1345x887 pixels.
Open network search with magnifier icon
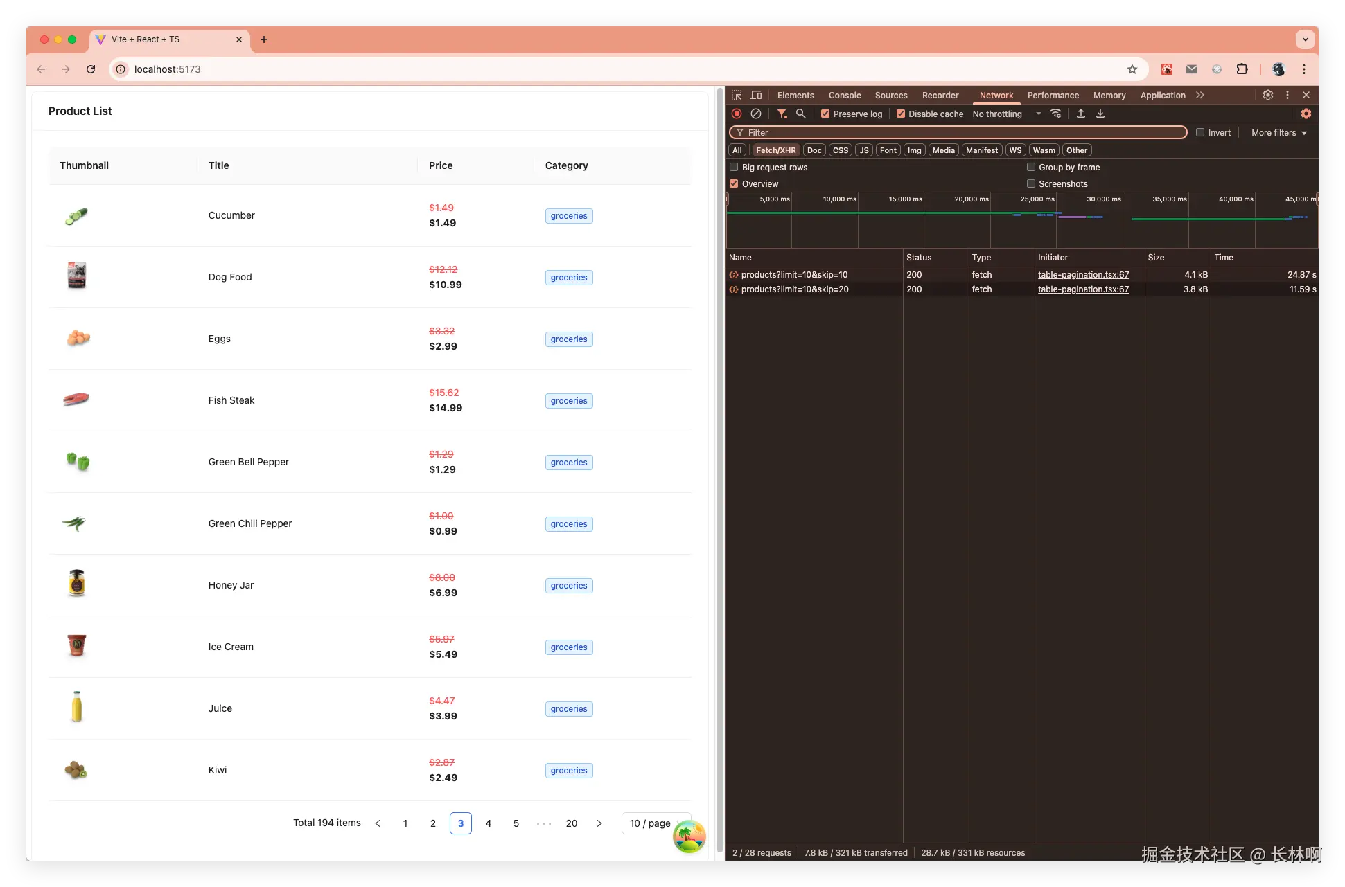coord(801,114)
